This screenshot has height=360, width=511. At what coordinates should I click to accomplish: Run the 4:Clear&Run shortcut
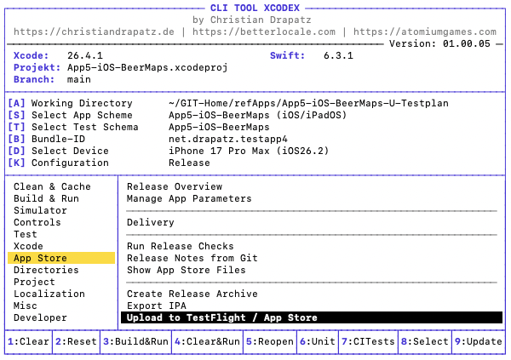(207, 341)
